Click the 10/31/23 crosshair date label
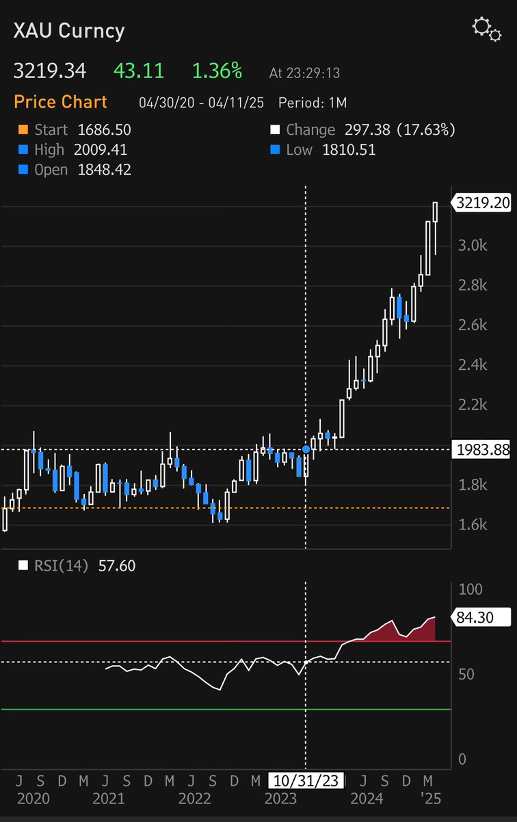Viewport: 517px width, 822px height. tap(306, 780)
